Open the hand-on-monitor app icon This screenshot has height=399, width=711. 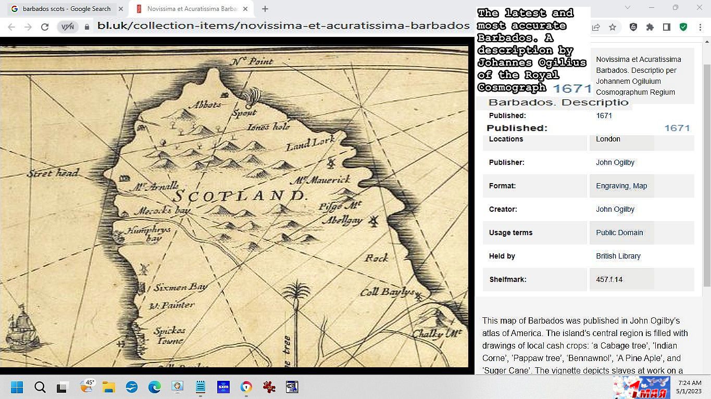[x=177, y=387]
